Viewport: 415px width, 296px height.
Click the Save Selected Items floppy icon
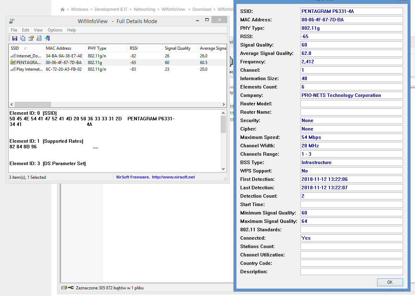click(15, 38)
